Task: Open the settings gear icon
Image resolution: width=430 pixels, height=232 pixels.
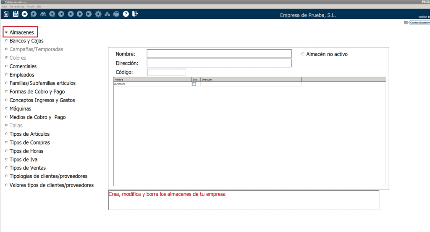Action: point(98,14)
